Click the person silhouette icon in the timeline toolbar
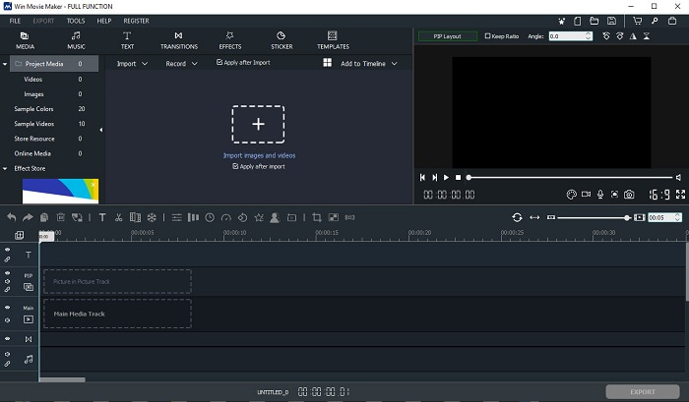The width and height of the screenshot is (689, 402). (x=275, y=217)
